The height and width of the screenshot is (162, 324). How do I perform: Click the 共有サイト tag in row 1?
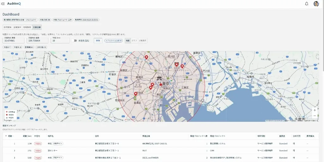[x=58, y=143]
